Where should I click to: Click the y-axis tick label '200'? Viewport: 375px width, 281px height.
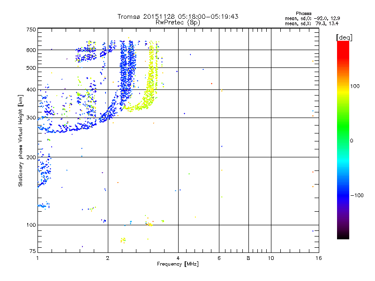tap(31, 157)
